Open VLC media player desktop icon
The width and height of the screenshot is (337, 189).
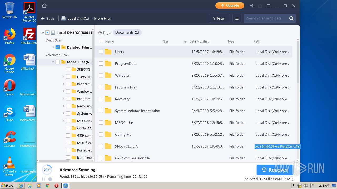[x=9, y=166]
